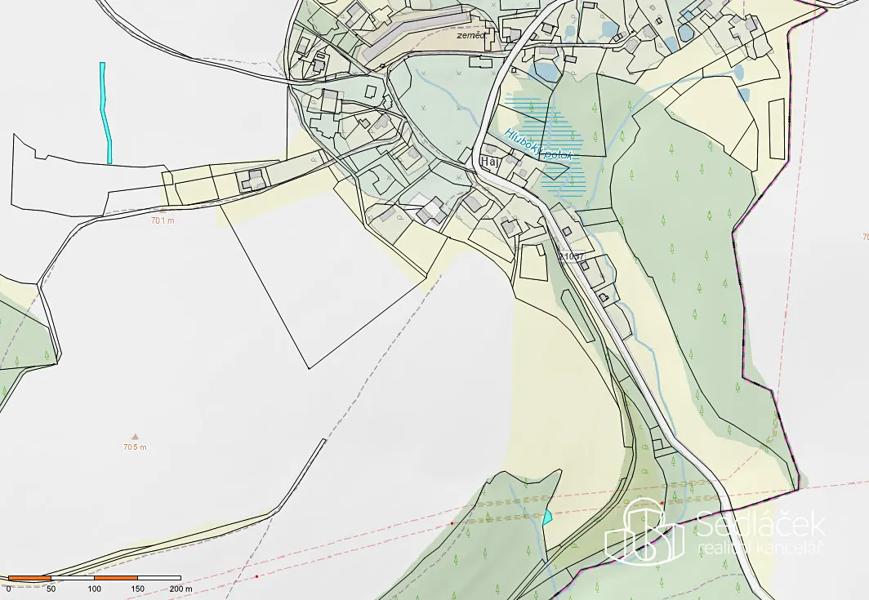Click the '150' scale bar label
869x600 pixels.
coord(137,589)
